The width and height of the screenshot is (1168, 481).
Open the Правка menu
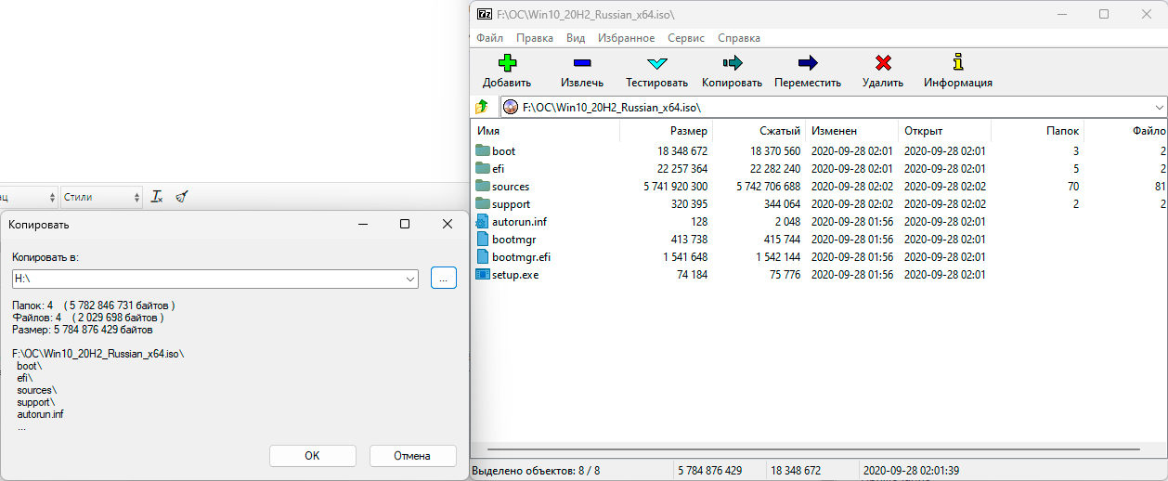(535, 38)
